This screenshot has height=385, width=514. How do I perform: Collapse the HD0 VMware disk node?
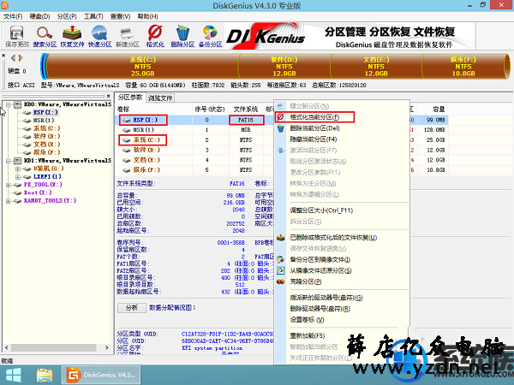9,104
